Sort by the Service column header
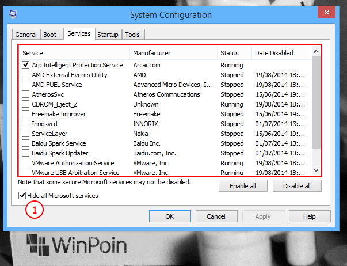This screenshot has height=266, width=347. [75, 53]
